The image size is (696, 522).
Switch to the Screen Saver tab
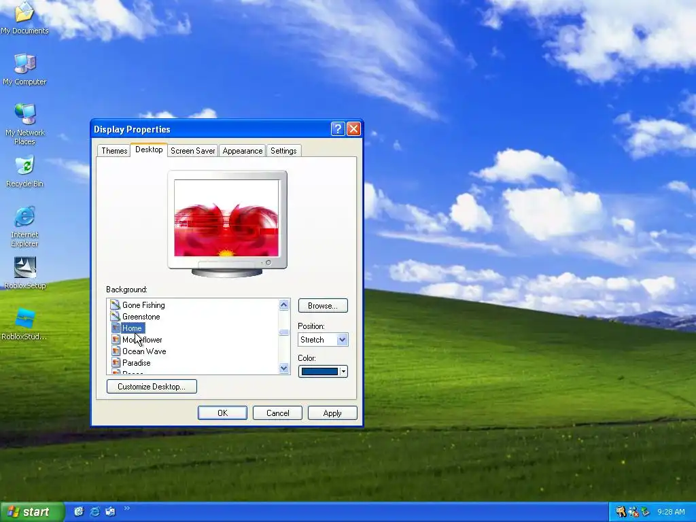point(192,150)
